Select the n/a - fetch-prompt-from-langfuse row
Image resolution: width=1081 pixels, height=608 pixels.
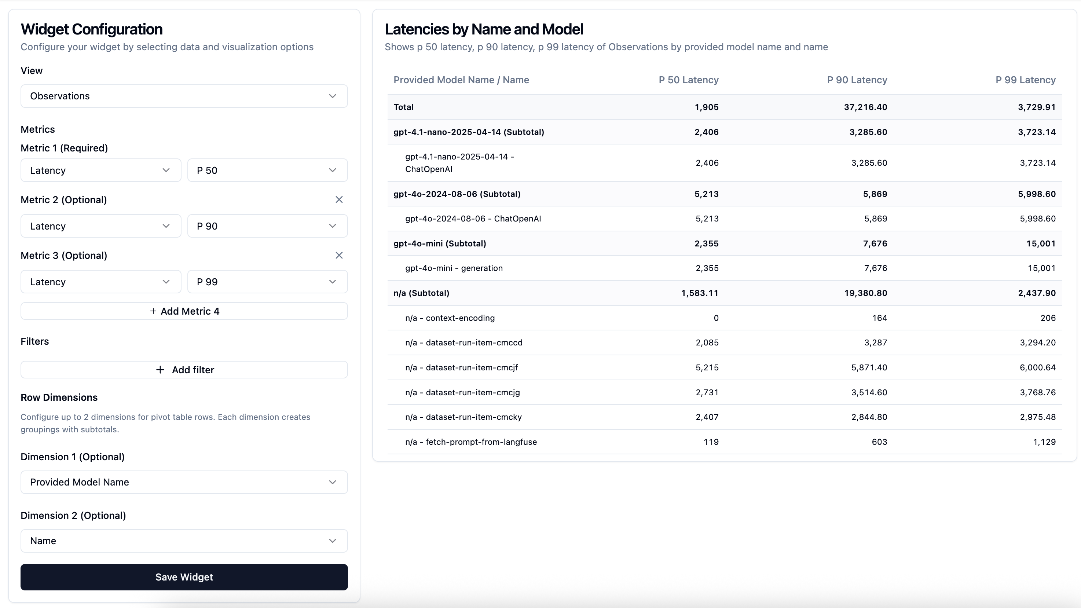(630, 442)
